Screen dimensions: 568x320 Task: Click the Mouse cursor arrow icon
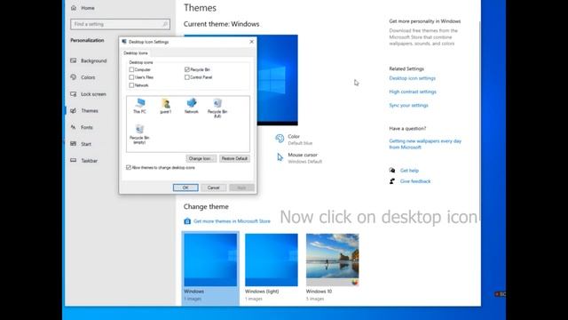coord(280,157)
